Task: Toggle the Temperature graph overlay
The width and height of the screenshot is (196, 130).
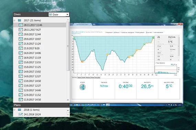Action: tap(109, 32)
